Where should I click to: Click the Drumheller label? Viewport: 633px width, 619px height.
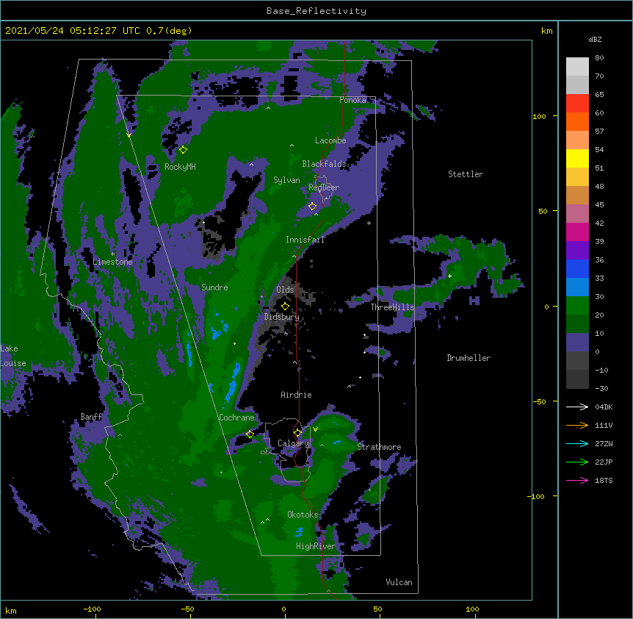469,358
